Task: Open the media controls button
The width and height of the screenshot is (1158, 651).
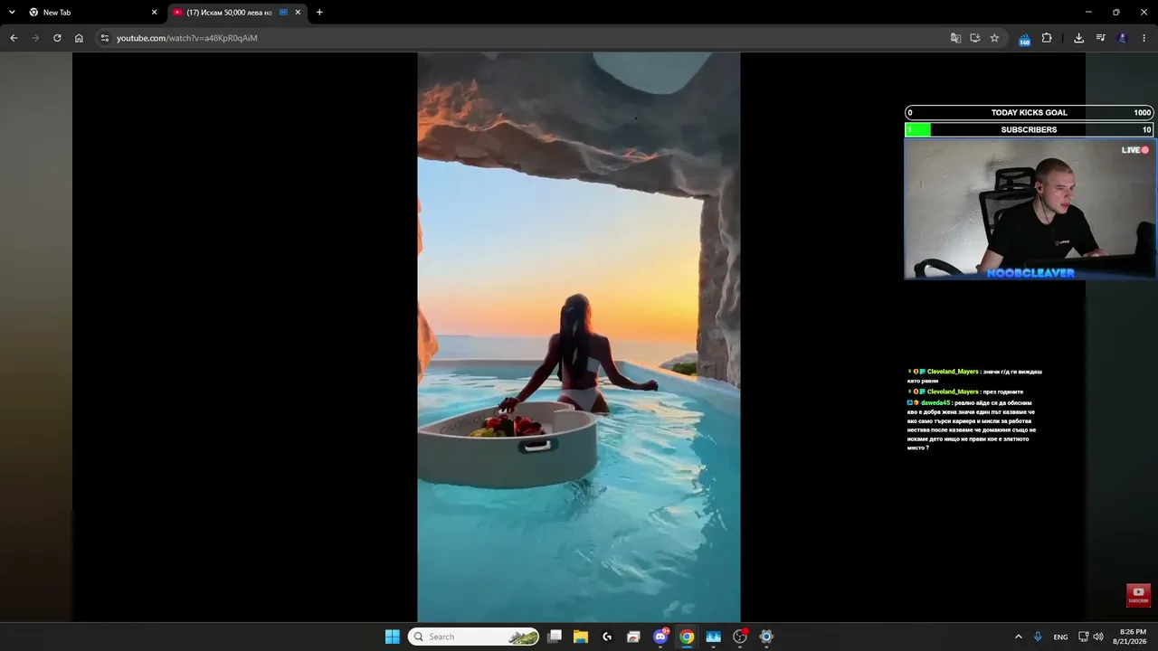Action: (x=1100, y=38)
